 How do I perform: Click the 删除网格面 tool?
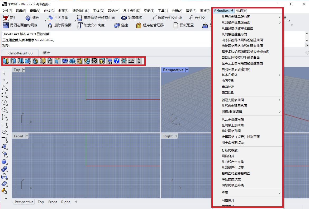pyautogui.click(x=60, y=25)
